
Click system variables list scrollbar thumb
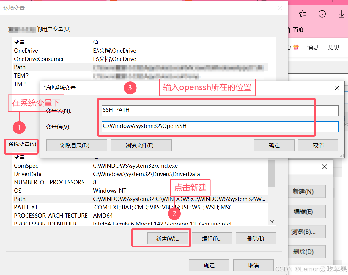[272, 173]
